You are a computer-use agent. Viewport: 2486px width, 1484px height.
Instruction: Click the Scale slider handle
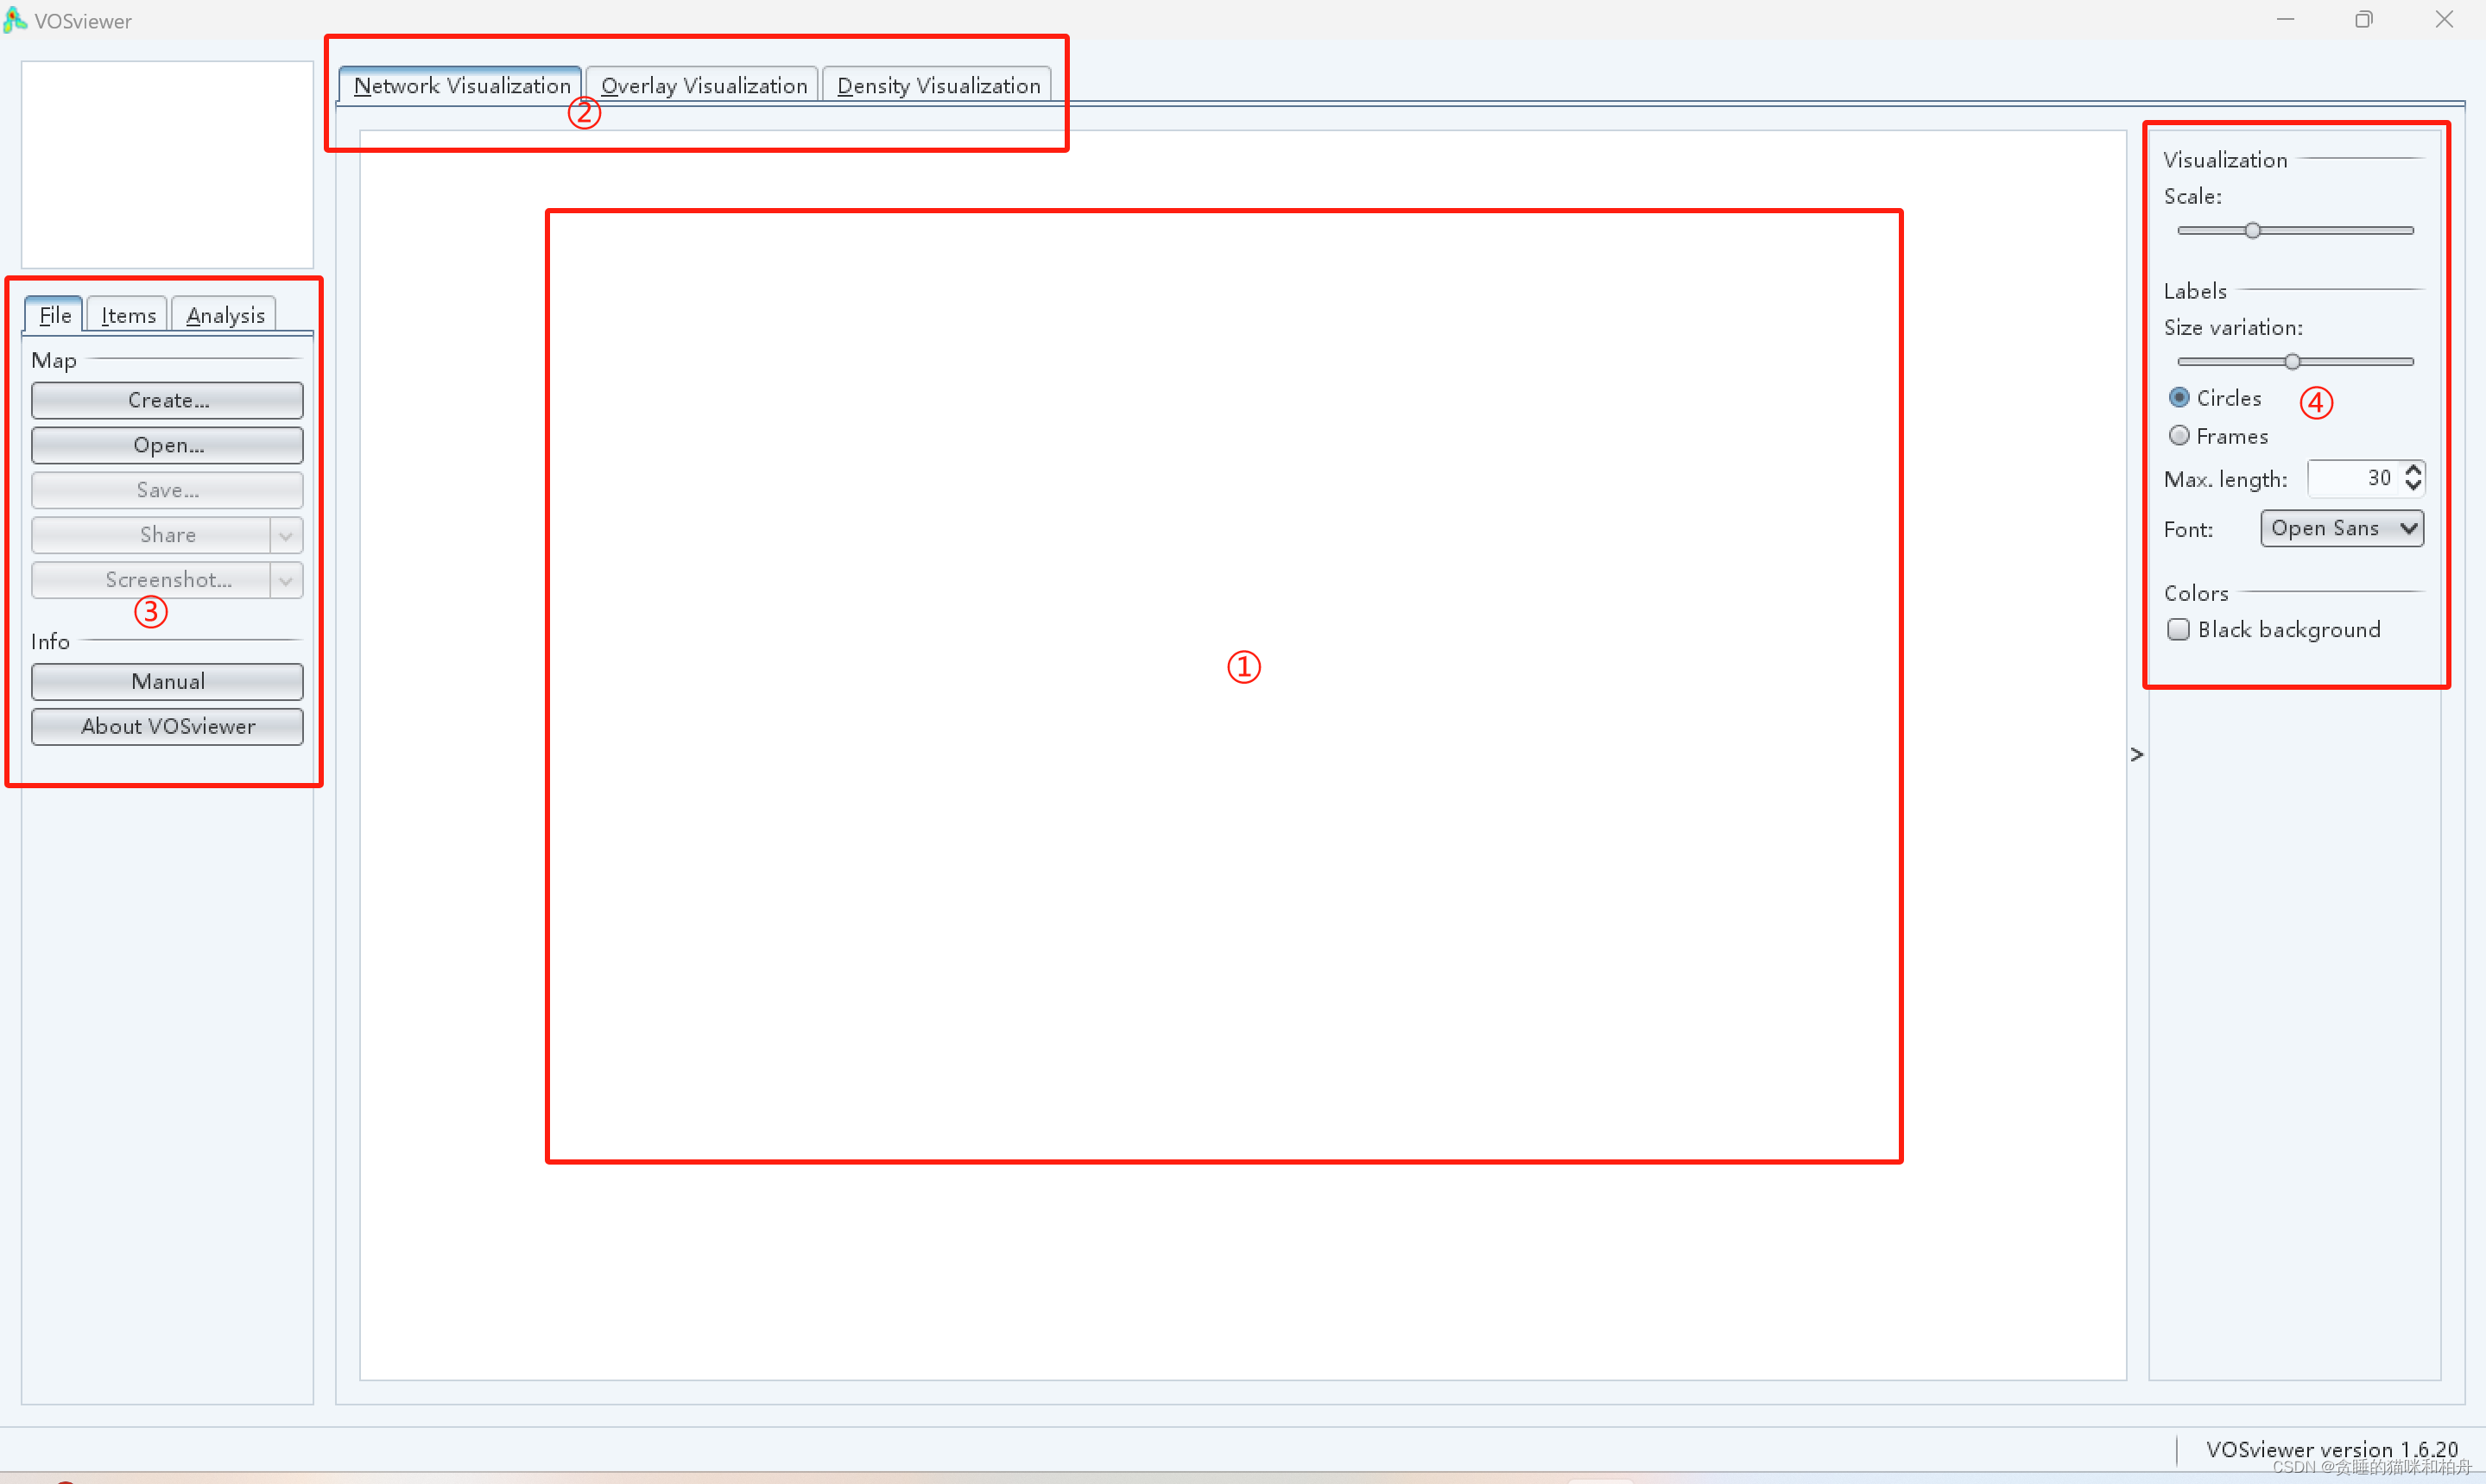click(x=2252, y=231)
